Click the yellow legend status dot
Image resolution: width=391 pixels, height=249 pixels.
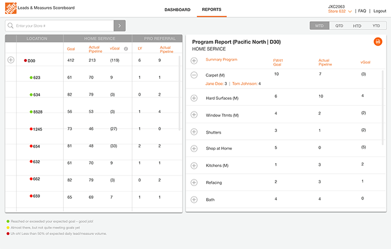pyautogui.click(x=8, y=228)
